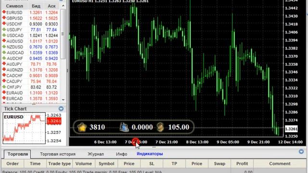Click the EURUSD tick chart thumbnail
Screen dimensions: 308x173
[x=24, y=128]
